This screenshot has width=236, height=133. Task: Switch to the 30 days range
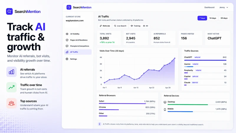224,18
